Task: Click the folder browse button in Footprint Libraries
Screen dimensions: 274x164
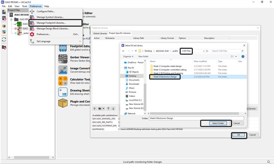Action: coord(100,109)
